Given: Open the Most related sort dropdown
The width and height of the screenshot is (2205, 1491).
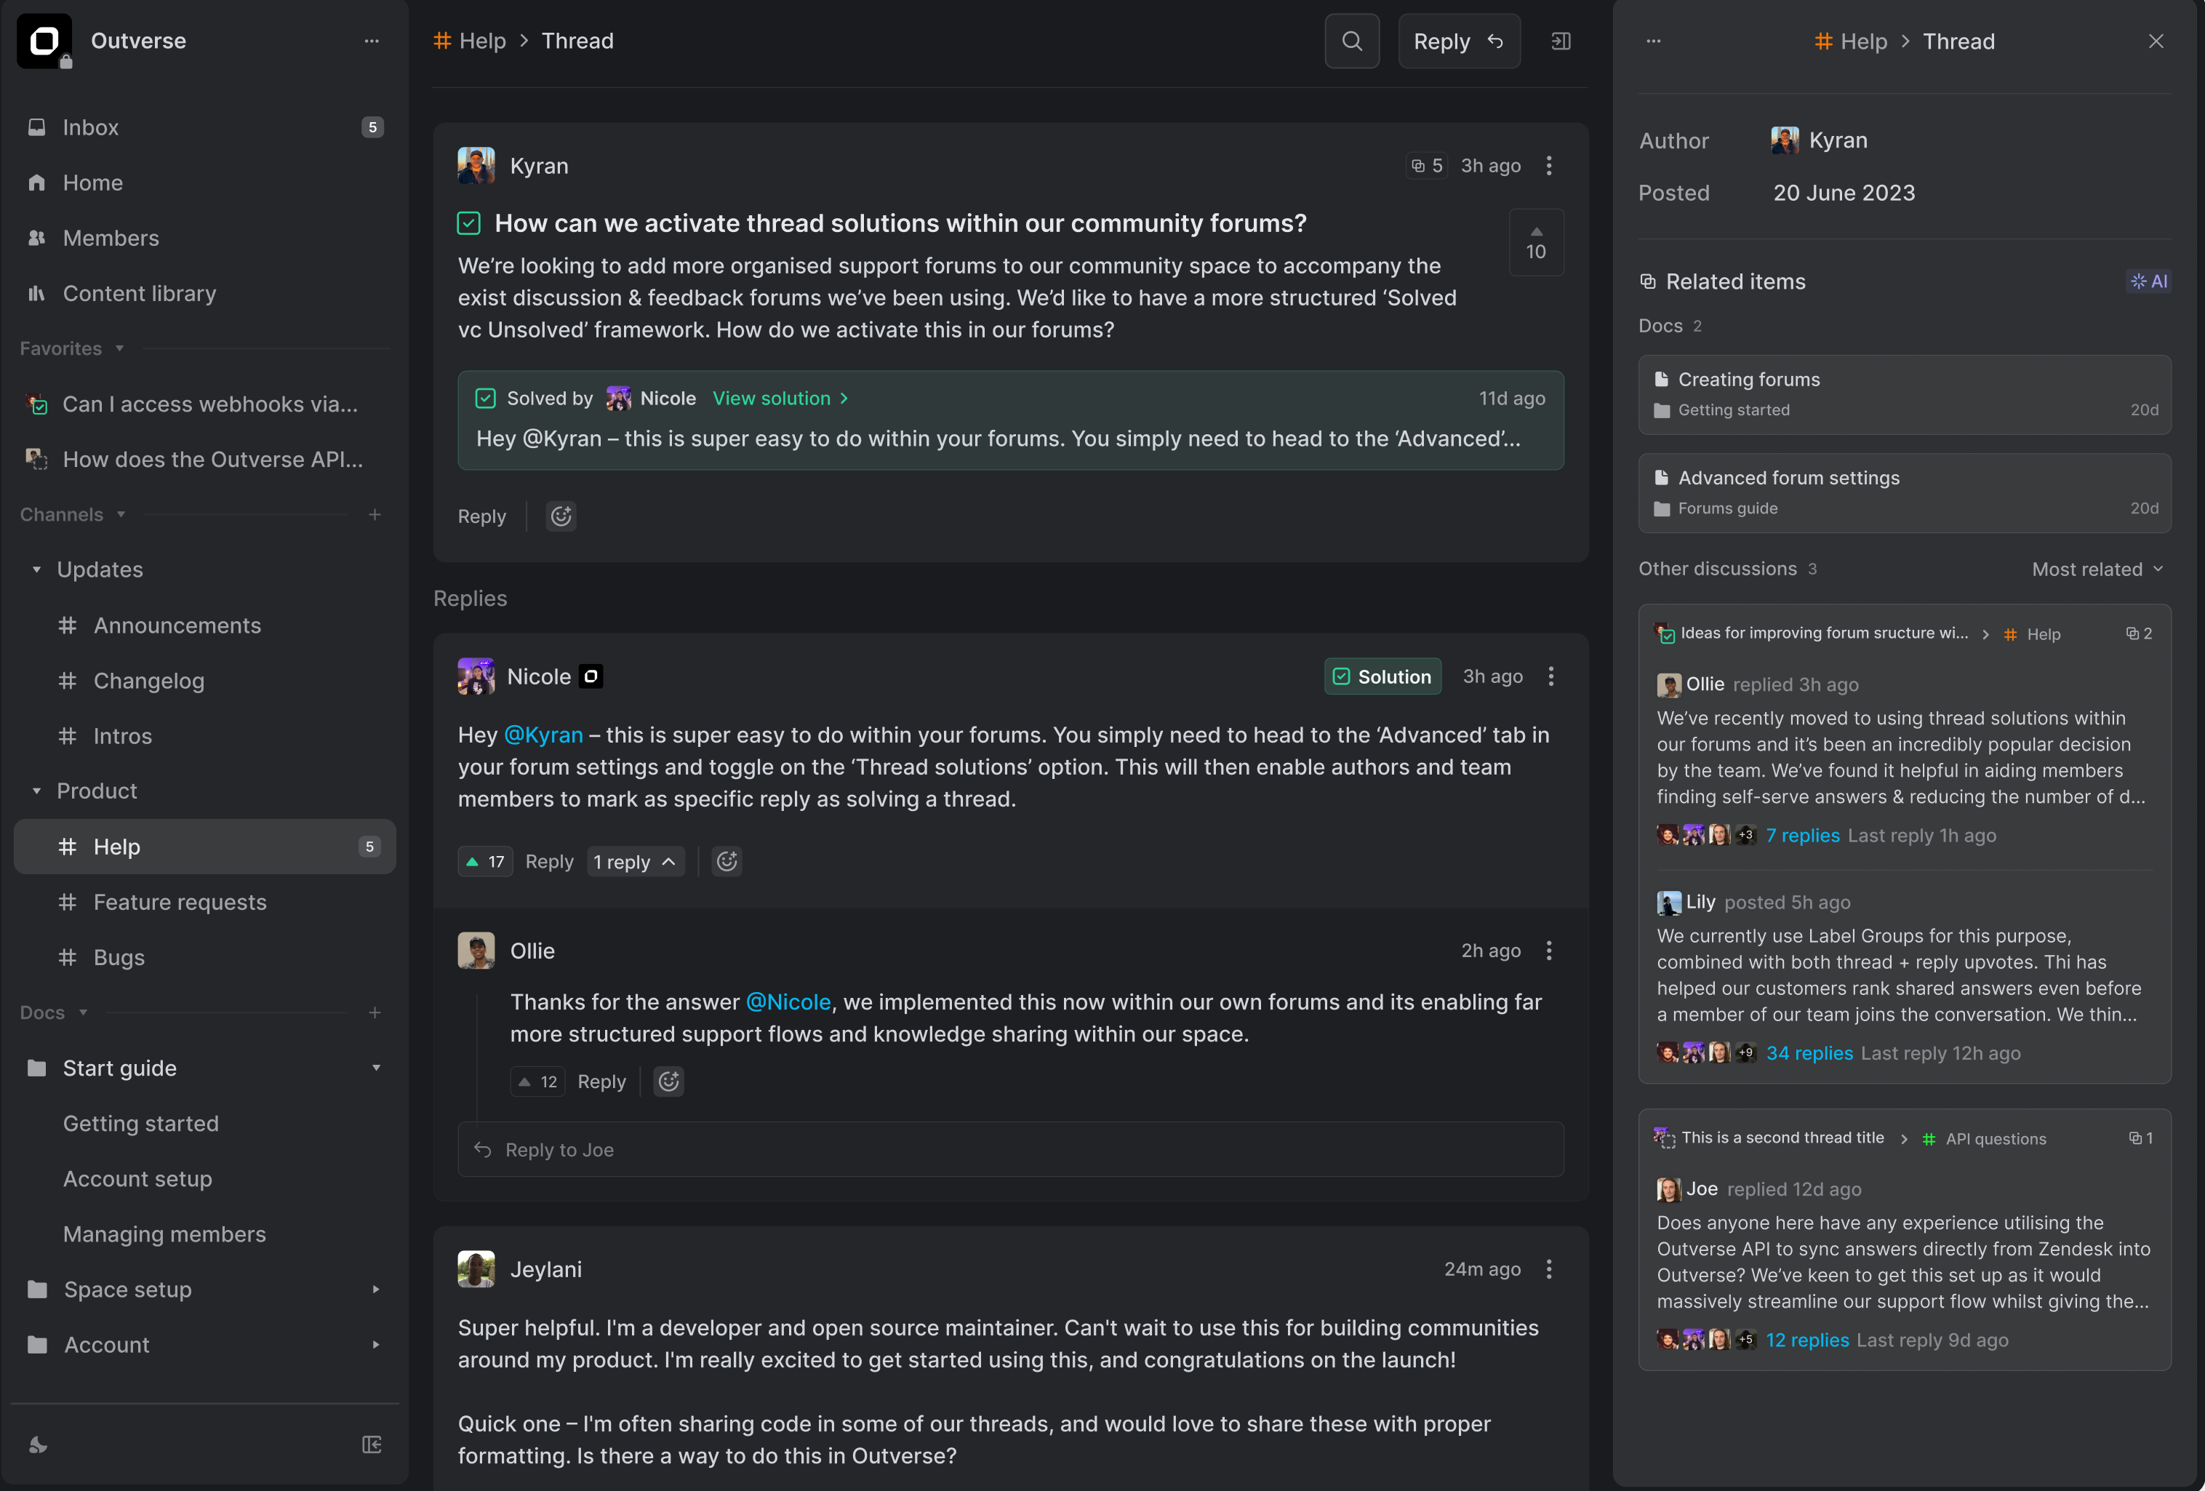Looking at the screenshot, I should 2097,569.
